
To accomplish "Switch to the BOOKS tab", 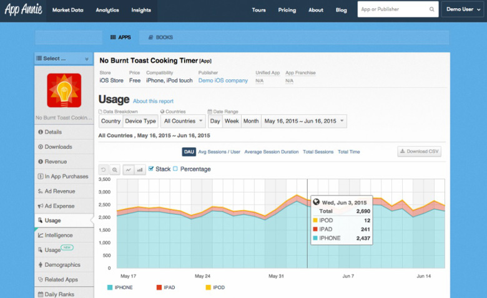I will click(160, 37).
